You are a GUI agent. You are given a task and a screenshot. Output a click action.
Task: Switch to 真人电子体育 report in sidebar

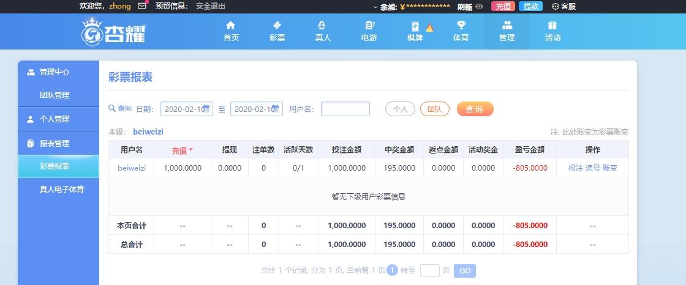(62, 190)
